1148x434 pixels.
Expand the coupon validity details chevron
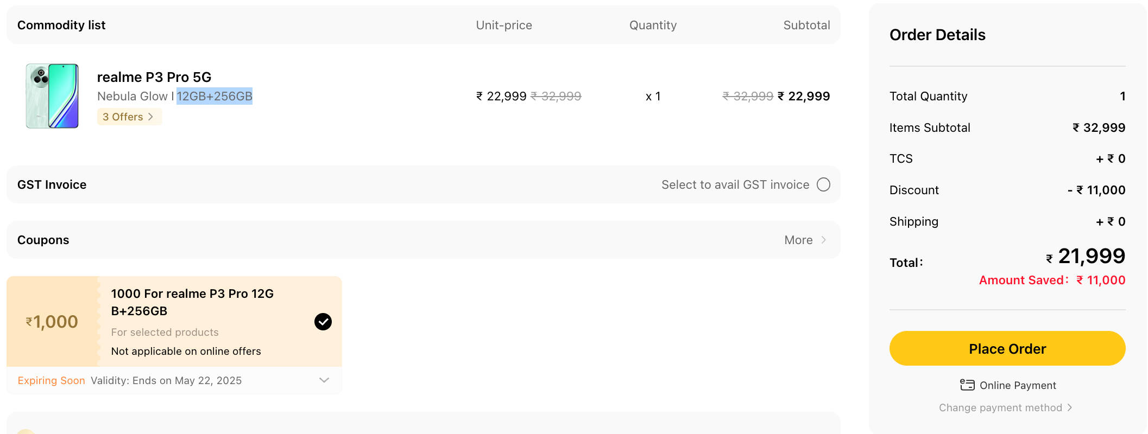pos(324,380)
